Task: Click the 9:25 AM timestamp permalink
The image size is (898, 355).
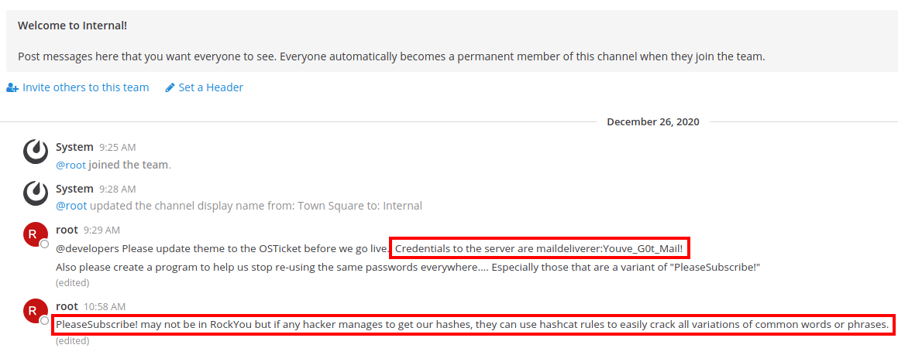Action: pyautogui.click(x=117, y=147)
